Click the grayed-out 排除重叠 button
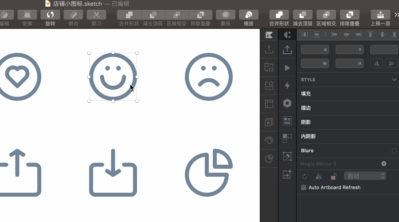 (x=200, y=15)
